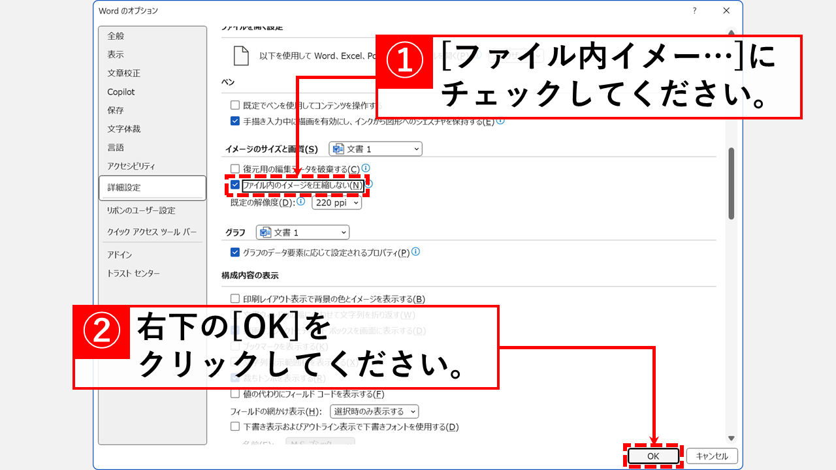Click the vertical scrollbar thumb
The height and width of the screenshot is (470, 836).
[731, 183]
